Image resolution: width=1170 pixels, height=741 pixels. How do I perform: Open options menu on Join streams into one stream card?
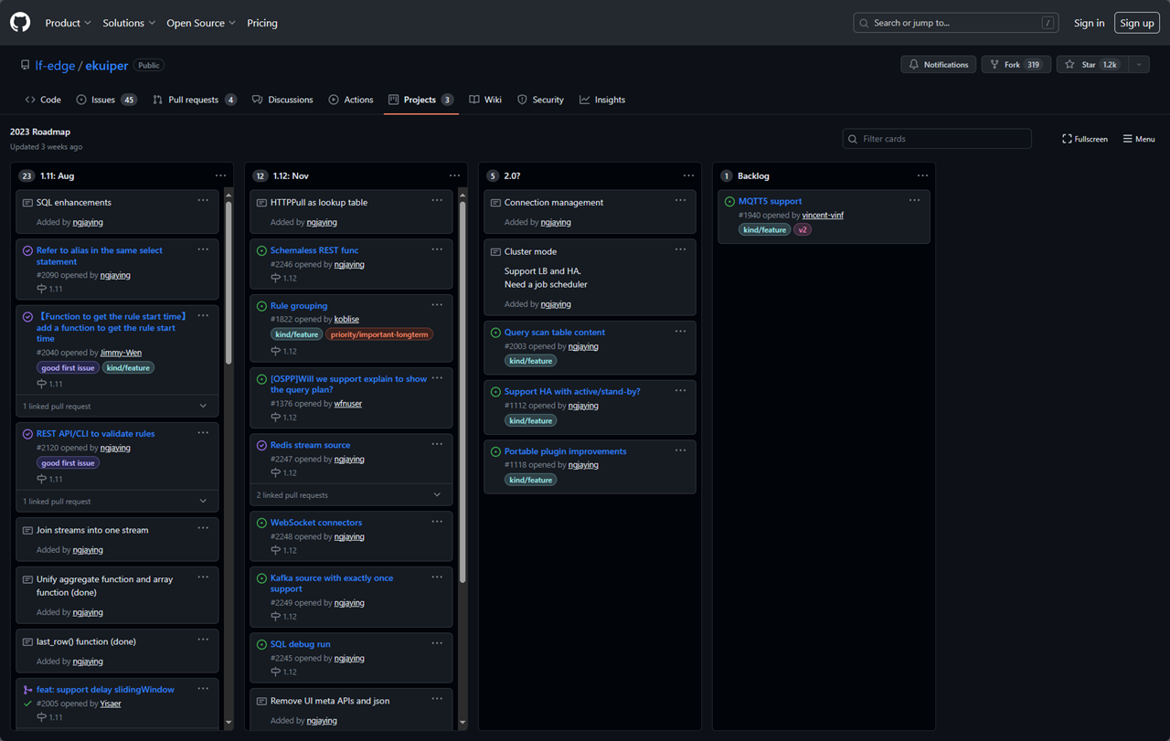click(203, 528)
